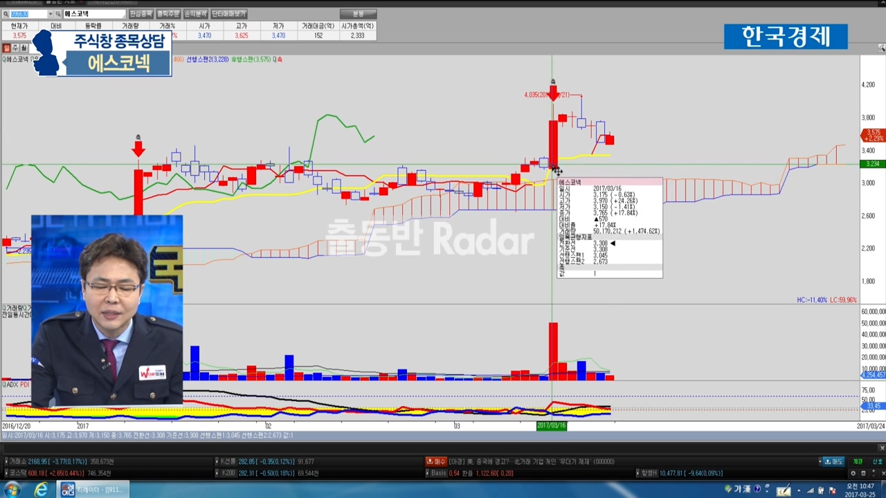Switch chart to monthly 월 period
886x498 pixels.
point(24,48)
